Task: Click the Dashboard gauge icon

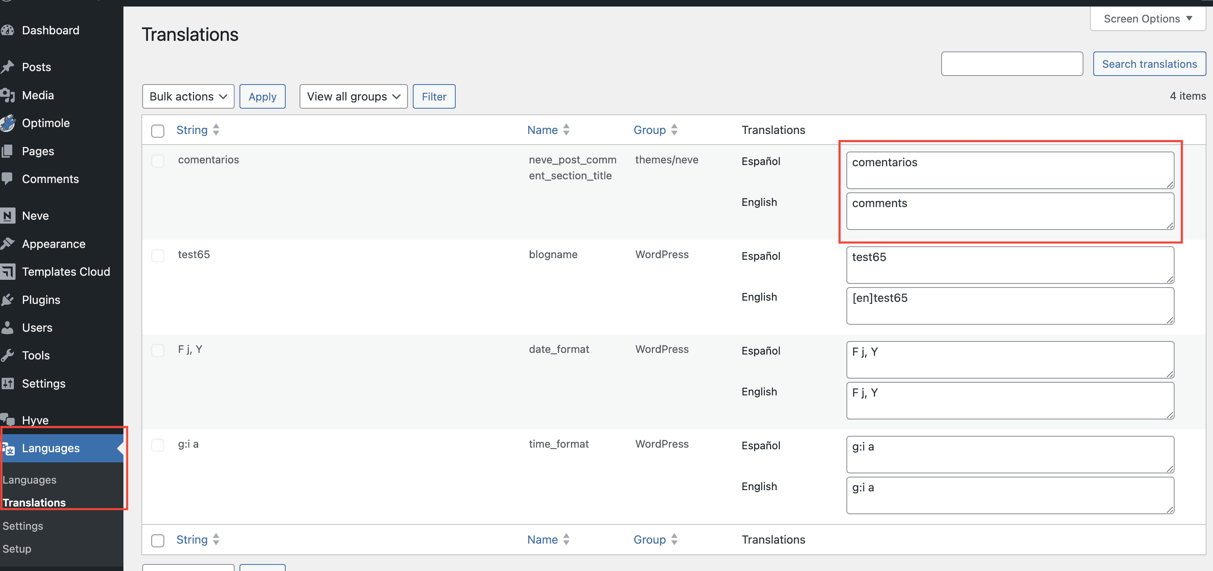Action: (7, 30)
